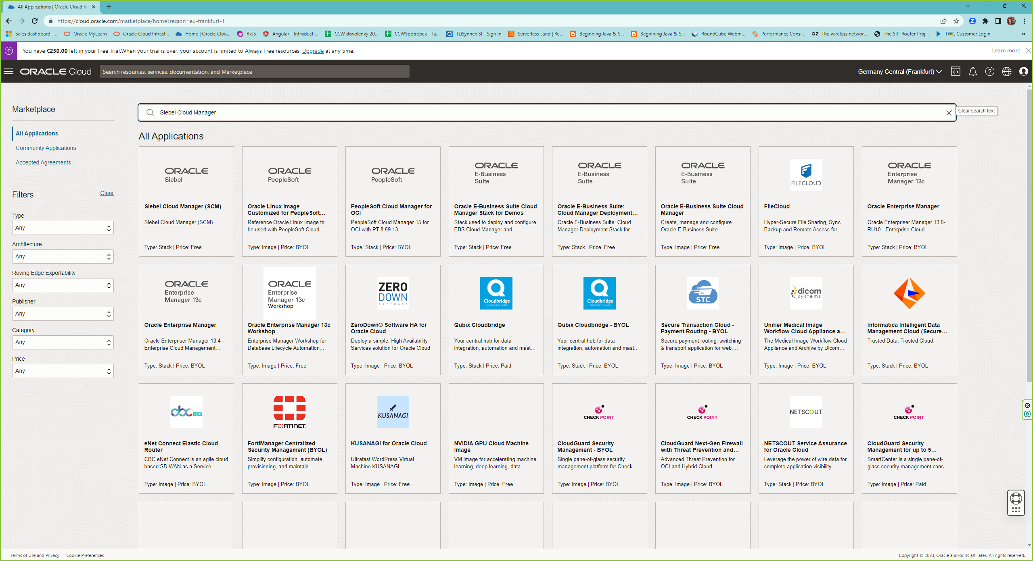The height and width of the screenshot is (561, 1033).
Task: Open the help question-mark icon
Action: (x=989, y=71)
